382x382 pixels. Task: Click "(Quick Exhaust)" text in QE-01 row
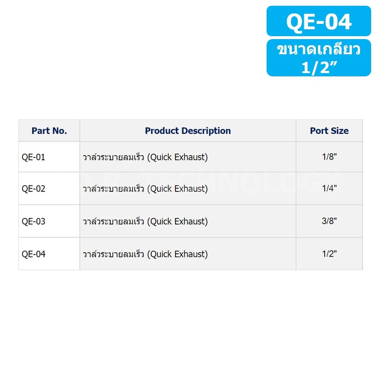pyautogui.click(x=177, y=157)
